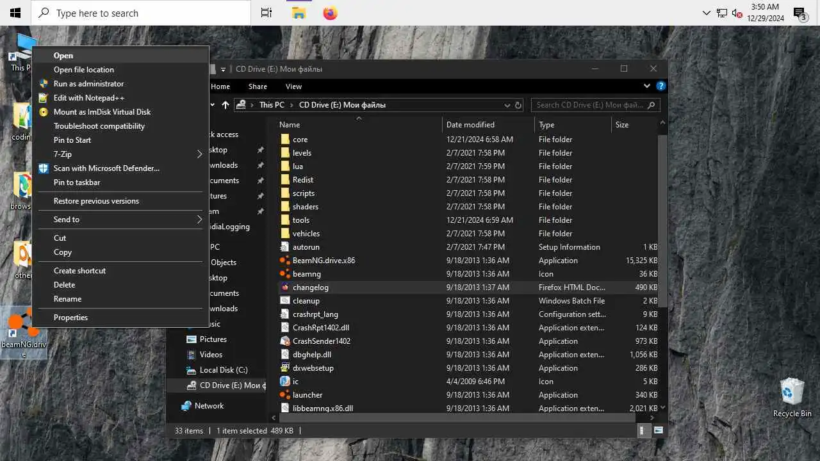This screenshot has width=820, height=461.
Task: Sort files by Size column
Action: [634, 125]
